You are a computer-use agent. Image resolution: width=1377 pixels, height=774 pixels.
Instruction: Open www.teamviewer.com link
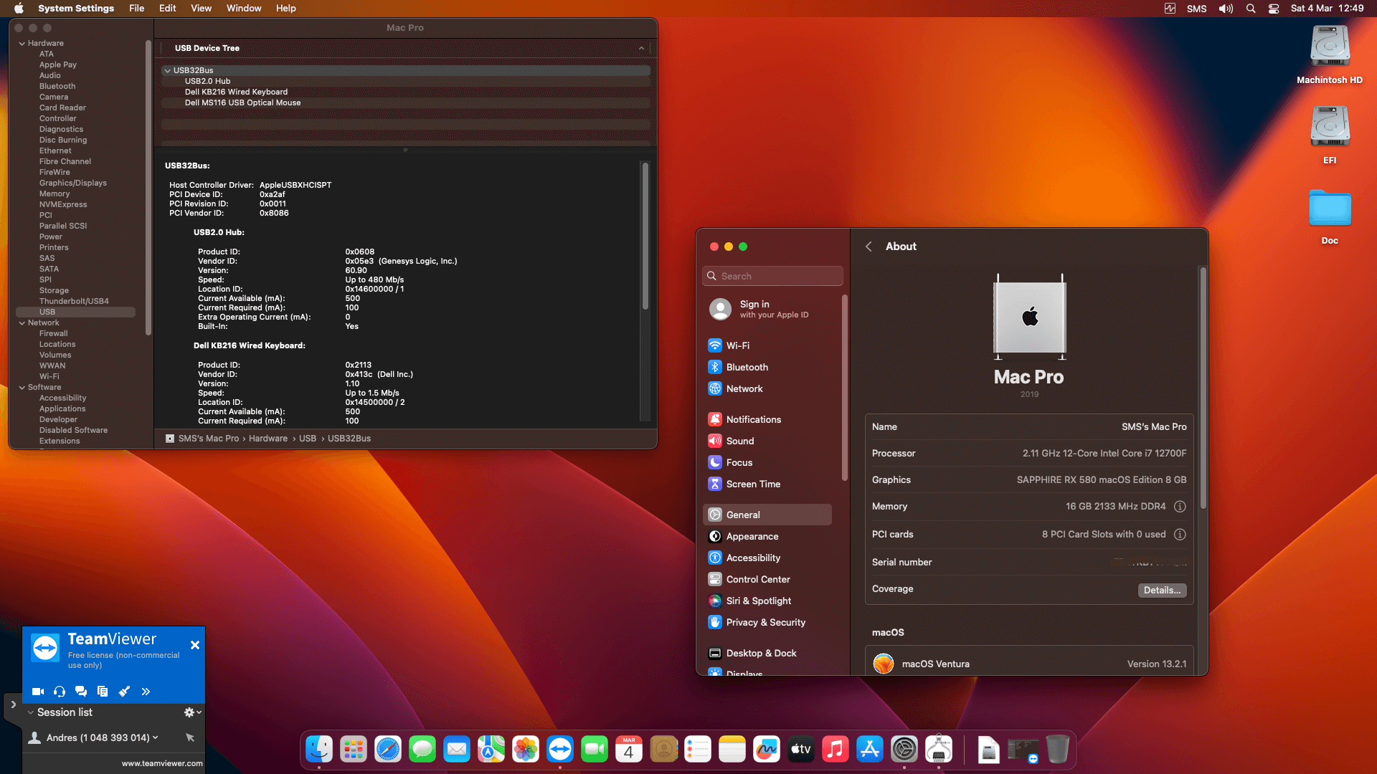pyautogui.click(x=162, y=763)
